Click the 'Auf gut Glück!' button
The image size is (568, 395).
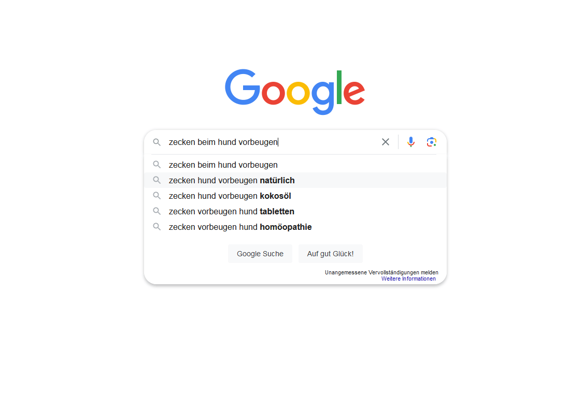point(330,254)
